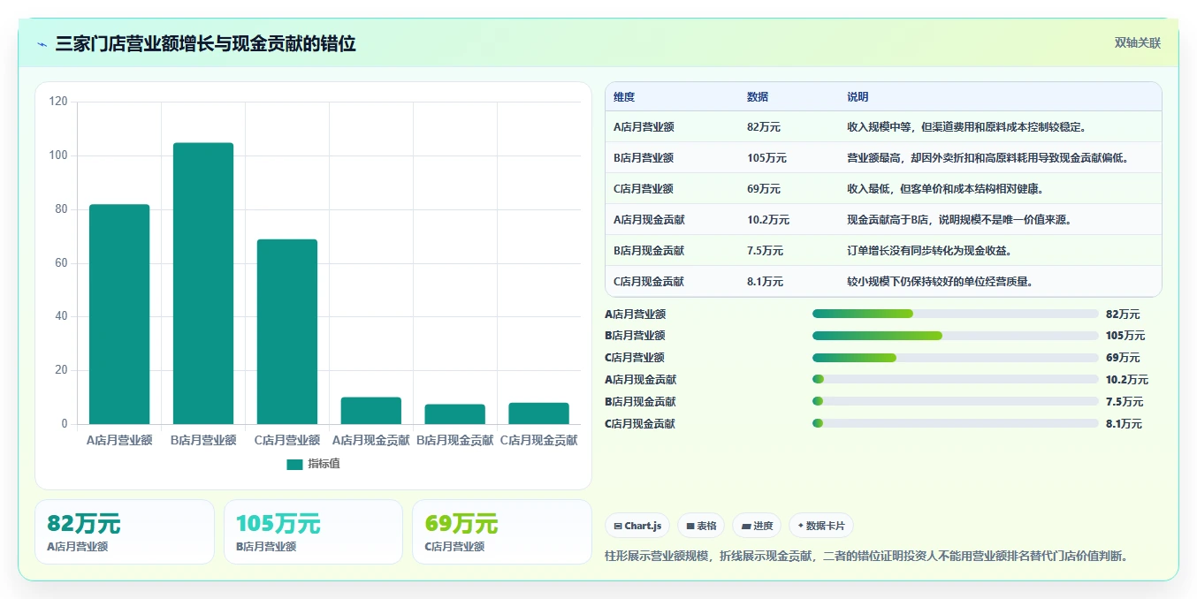Click the B店月现金贡献 progress bar
This screenshot has width=1197, height=599.
point(956,402)
